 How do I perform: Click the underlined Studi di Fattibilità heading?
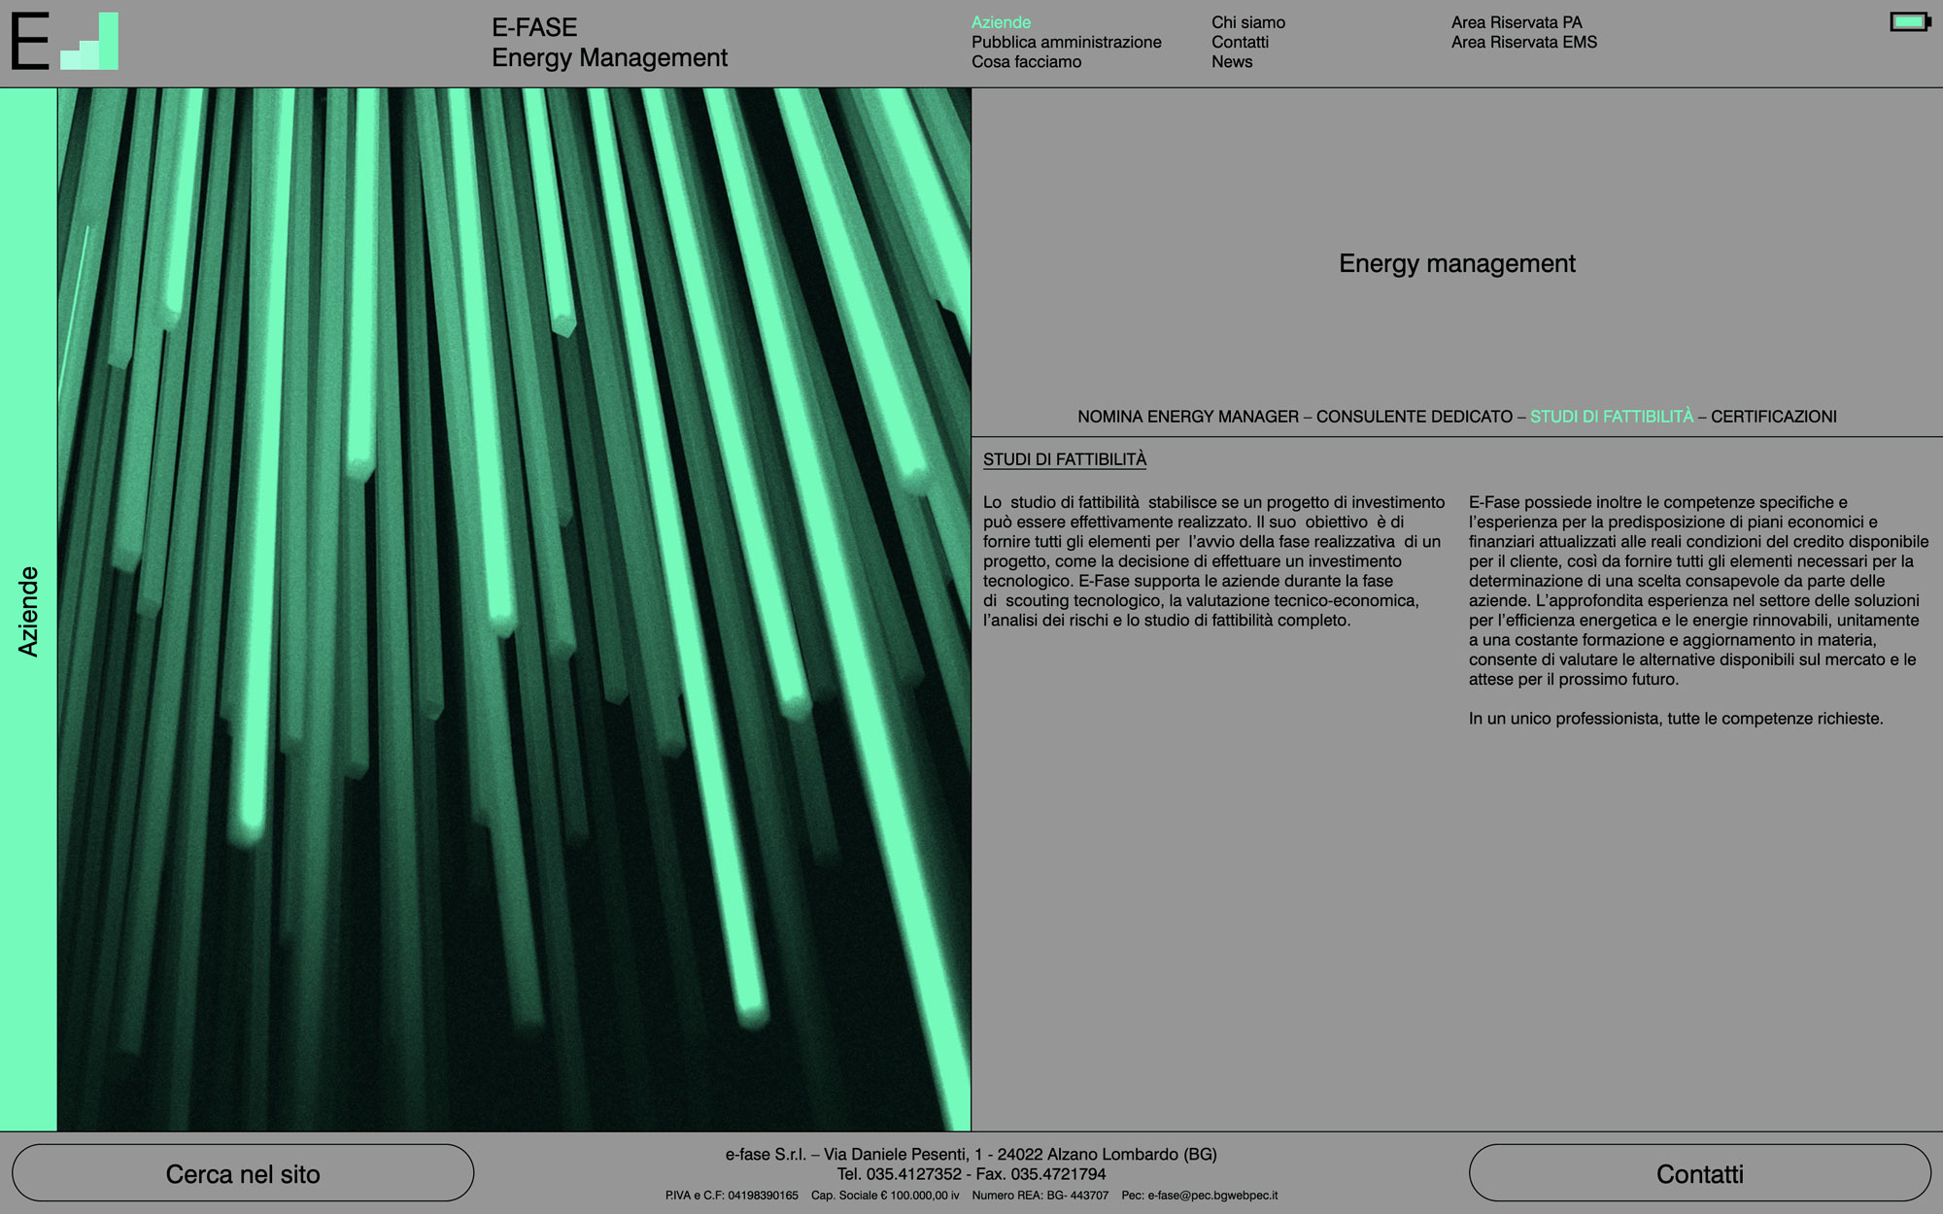point(1064,459)
